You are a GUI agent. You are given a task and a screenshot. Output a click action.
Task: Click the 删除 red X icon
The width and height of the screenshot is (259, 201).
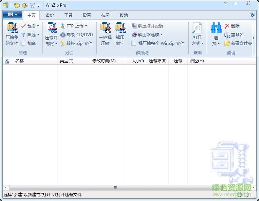tap(227, 26)
